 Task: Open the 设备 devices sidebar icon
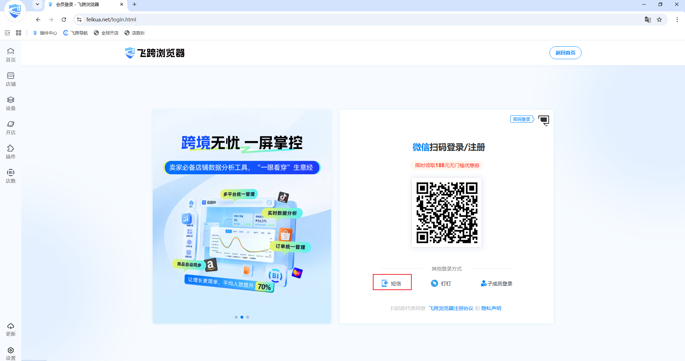pyautogui.click(x=11, y=104)
